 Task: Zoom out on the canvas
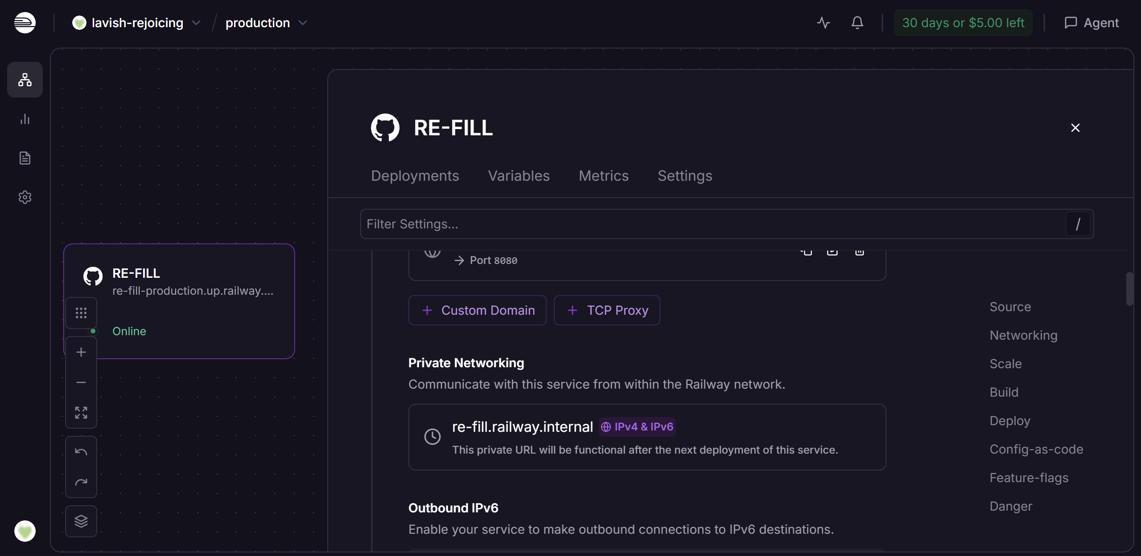81,382
